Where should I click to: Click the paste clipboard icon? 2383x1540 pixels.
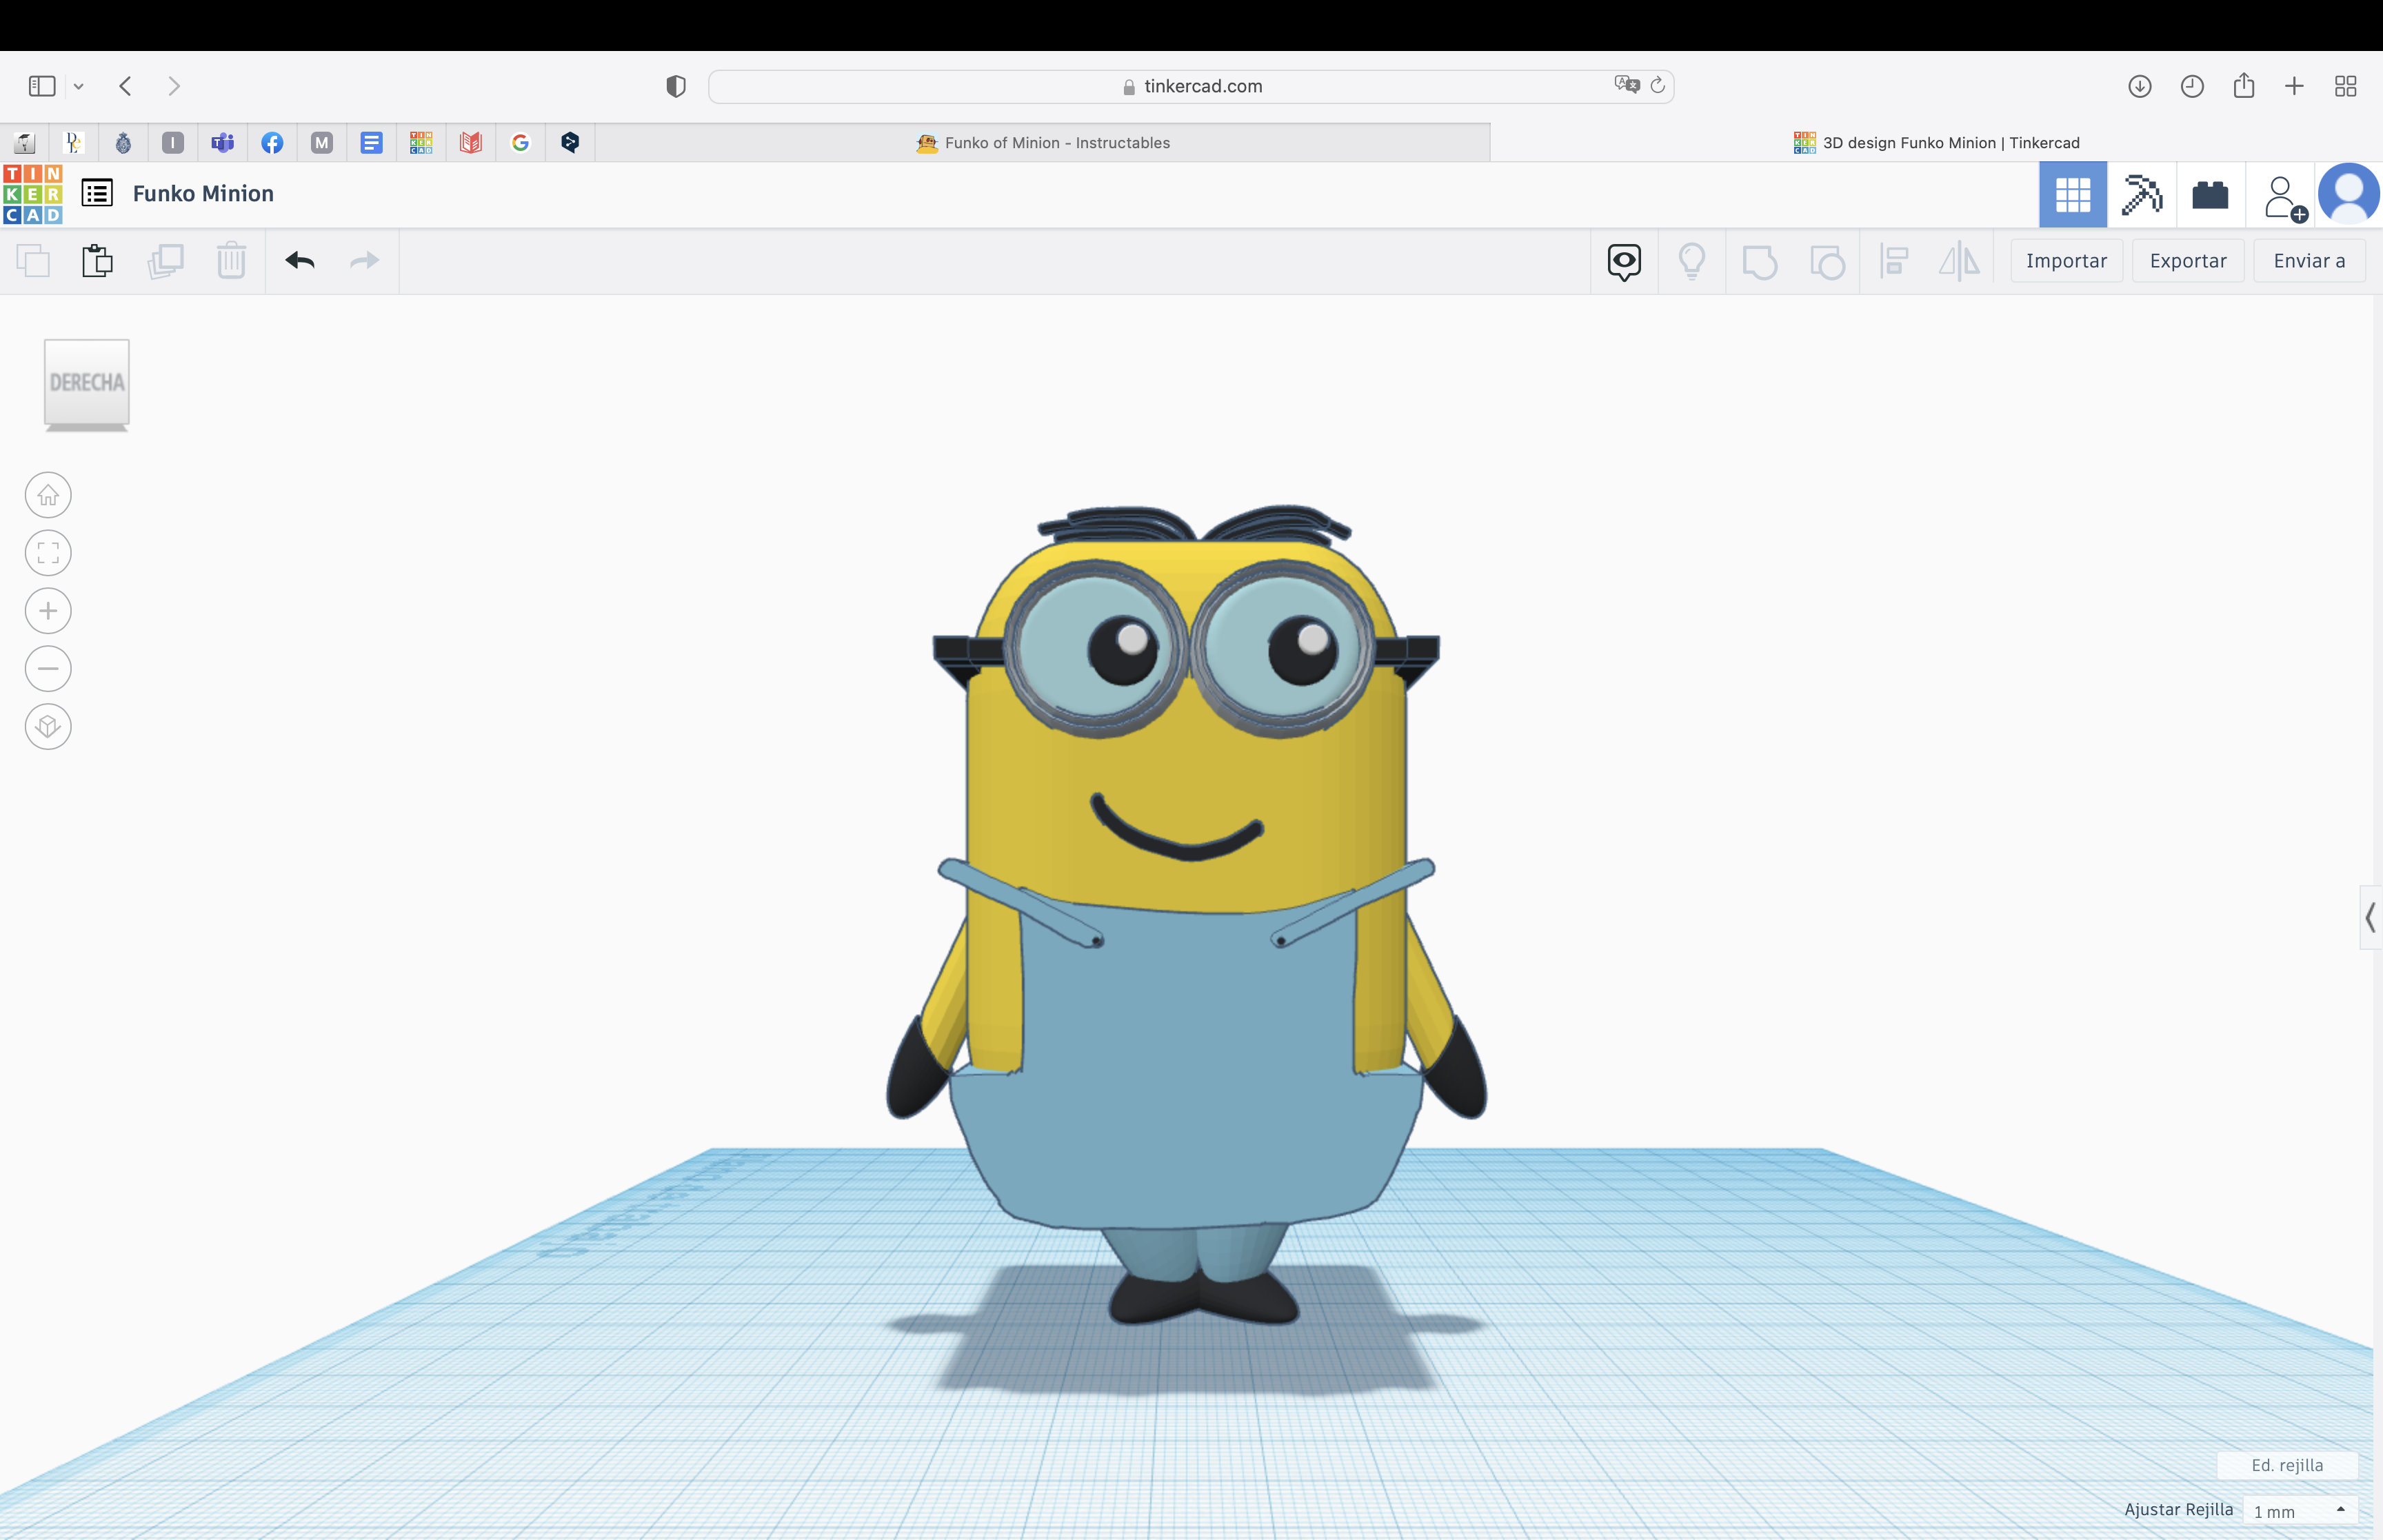97,261
